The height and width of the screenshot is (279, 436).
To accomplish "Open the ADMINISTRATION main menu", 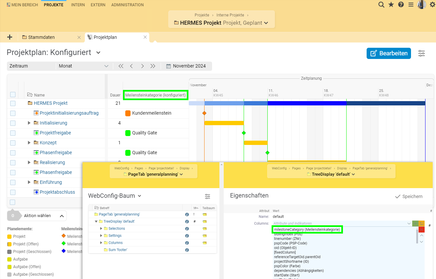I will tap(127, 5).
